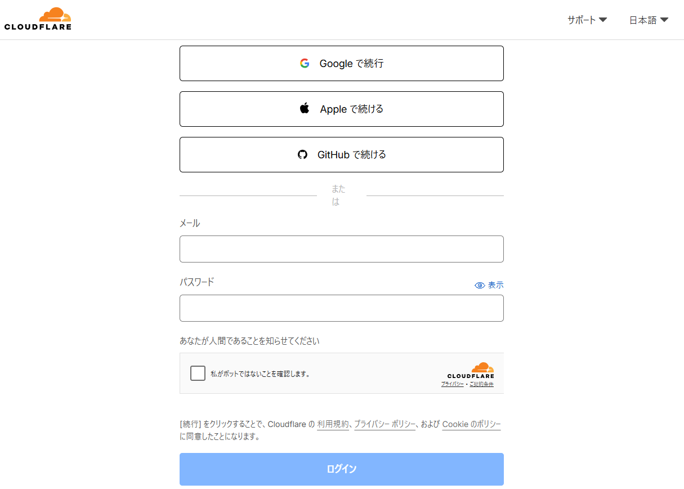This screenshot has height=489, width=684.
Task: Open the Cookie のポリシー link
Action: pos(471,424)
